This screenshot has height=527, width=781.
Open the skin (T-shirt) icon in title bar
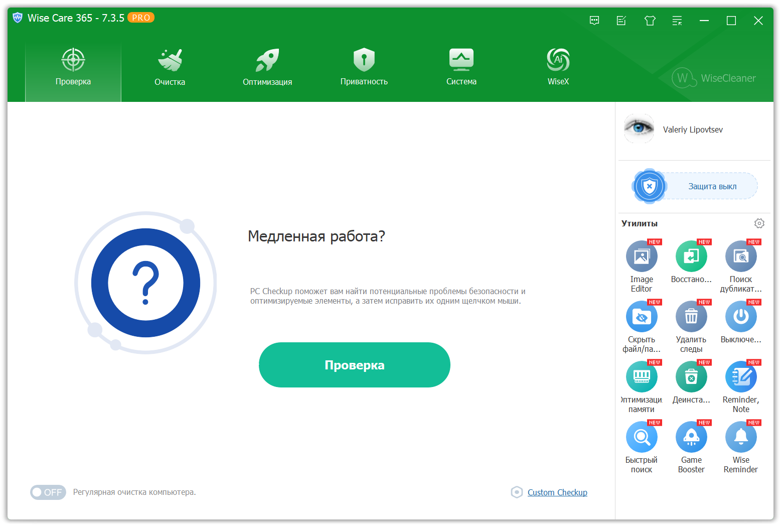pyautogui.click(x=650, y=21)
